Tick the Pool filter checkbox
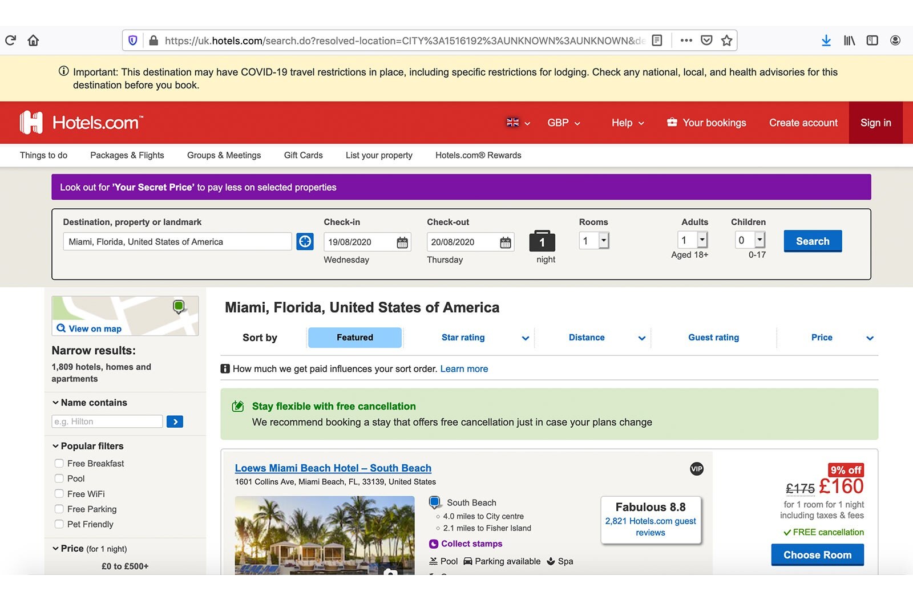The image size is (913, 608). click(59, 479)
